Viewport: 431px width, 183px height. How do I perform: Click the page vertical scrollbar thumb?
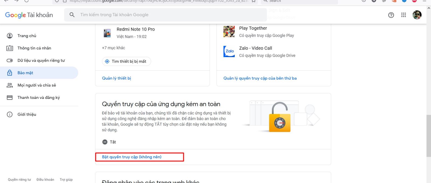pyautogui.click(x=429, y=136)
